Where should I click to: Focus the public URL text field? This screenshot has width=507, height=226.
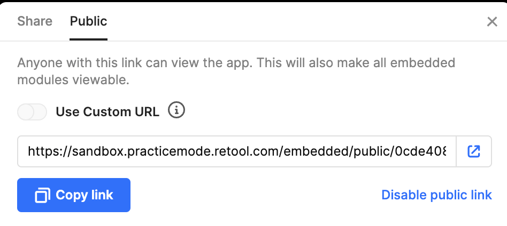237,151
